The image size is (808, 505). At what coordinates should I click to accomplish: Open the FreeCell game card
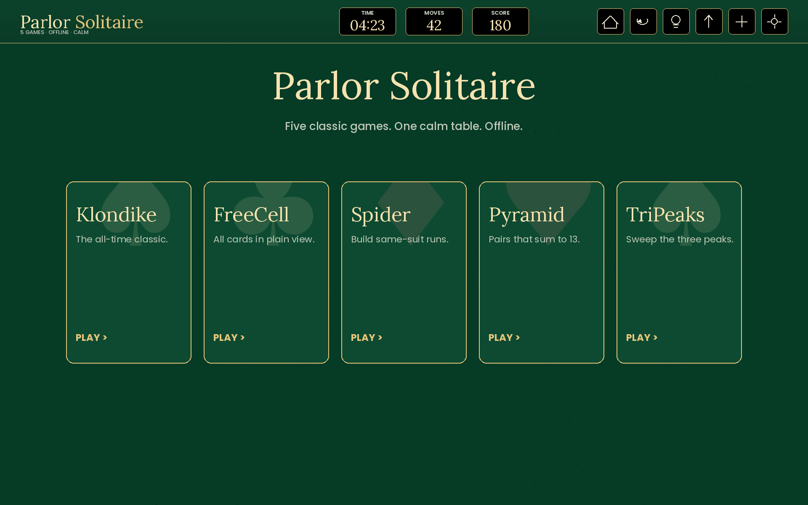(x=266, y=272)
